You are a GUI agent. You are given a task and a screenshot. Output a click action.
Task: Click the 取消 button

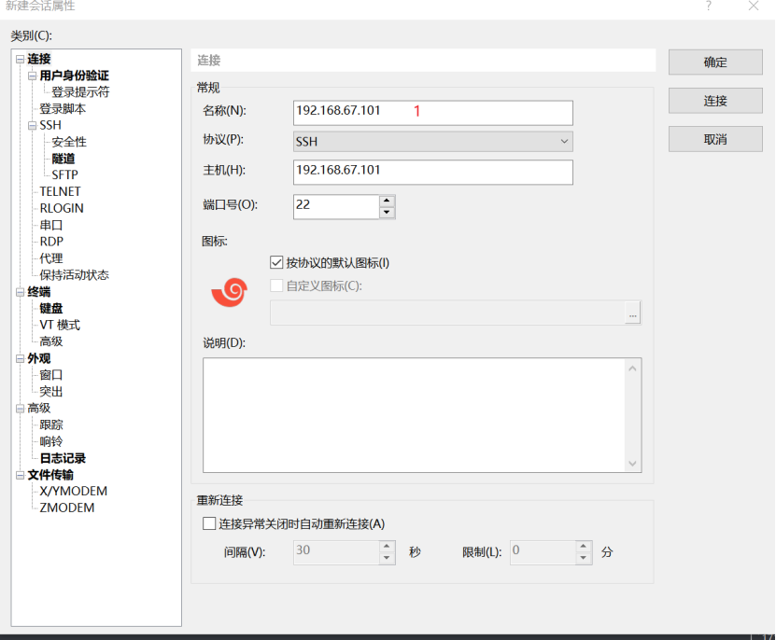[x=715, y=139]
